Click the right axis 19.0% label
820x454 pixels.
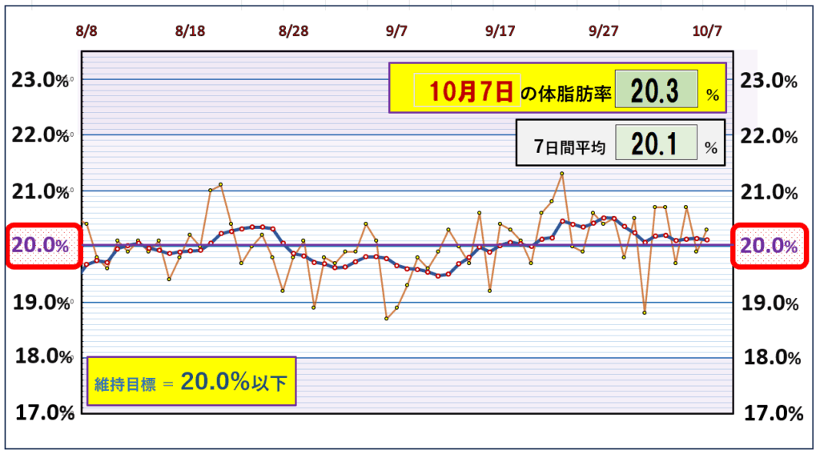click(769, 302)
